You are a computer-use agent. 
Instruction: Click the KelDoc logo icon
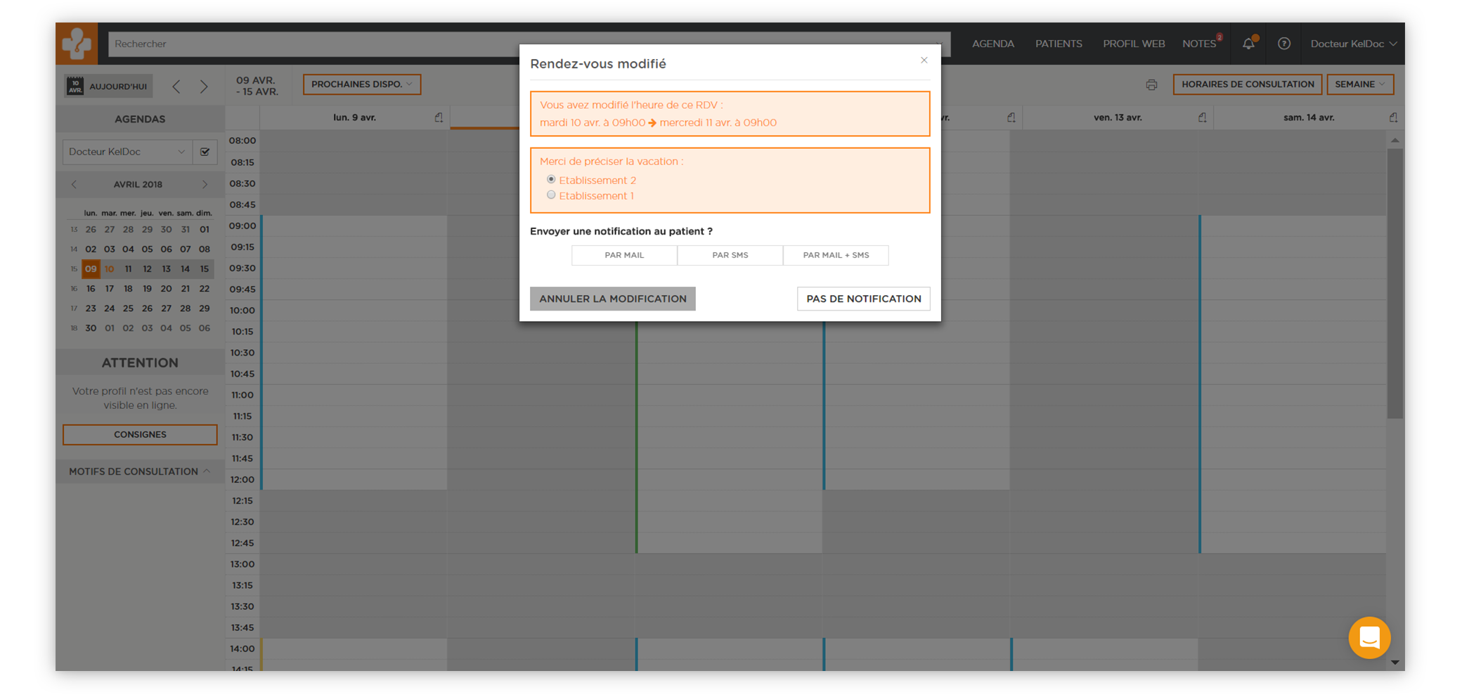click(x=77, y=44)
